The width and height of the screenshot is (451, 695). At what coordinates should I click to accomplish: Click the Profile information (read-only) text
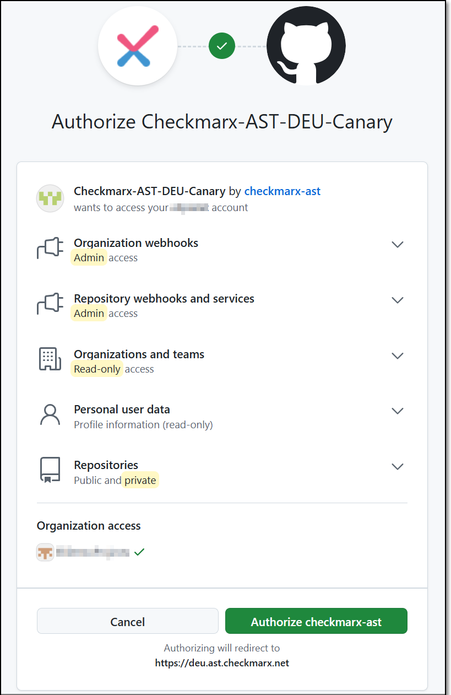click(143, 425)
